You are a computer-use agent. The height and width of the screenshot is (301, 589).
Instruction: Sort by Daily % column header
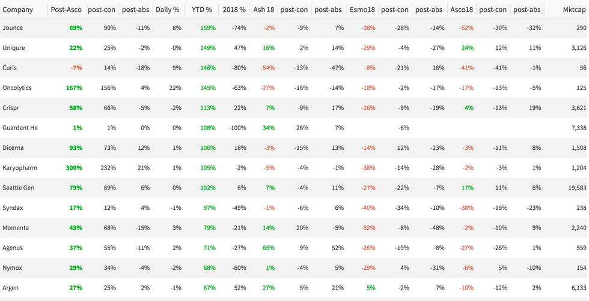(x=167, y=10)
